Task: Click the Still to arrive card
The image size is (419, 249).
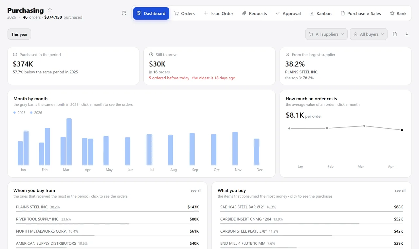Action: pos(209,66)
